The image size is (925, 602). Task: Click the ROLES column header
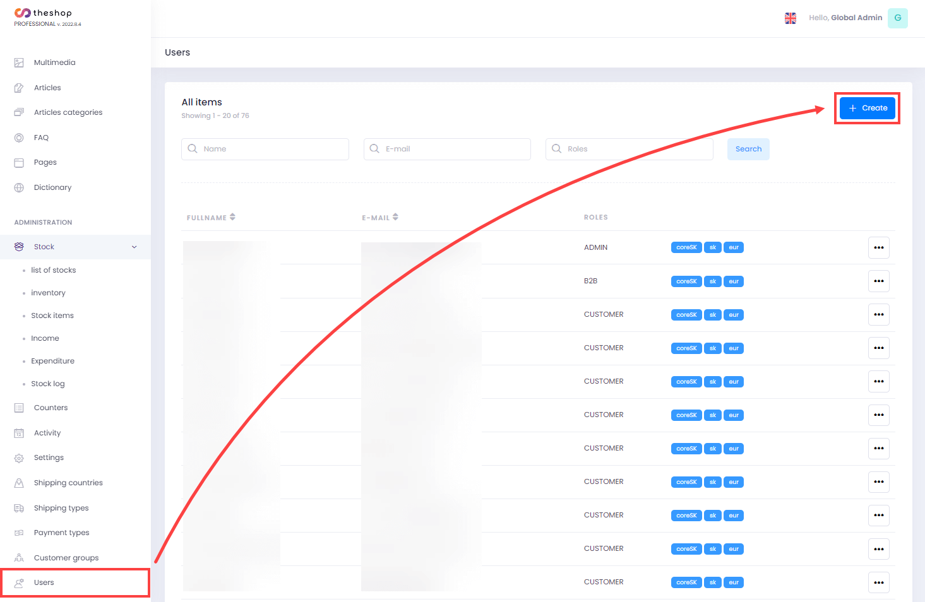tap(595, 217)
